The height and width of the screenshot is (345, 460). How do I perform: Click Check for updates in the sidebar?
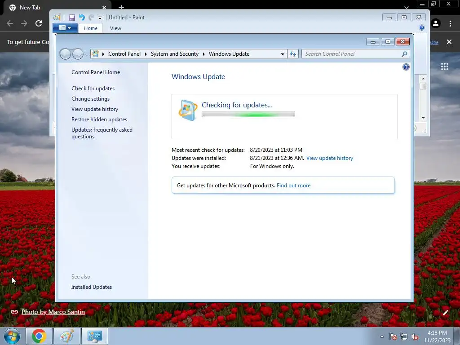pyautogui.click(x=93, y=88)
